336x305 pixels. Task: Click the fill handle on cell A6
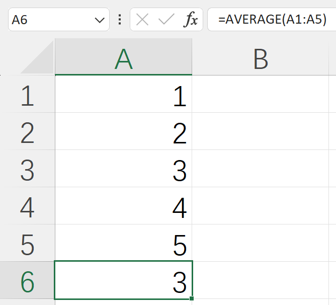click(192, 299)
